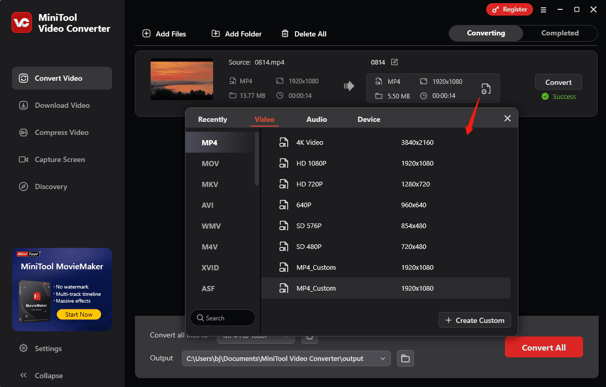Viewport: 606px width, 387px height.
Task: Select HD 720P preset
Action: point(386,184)
